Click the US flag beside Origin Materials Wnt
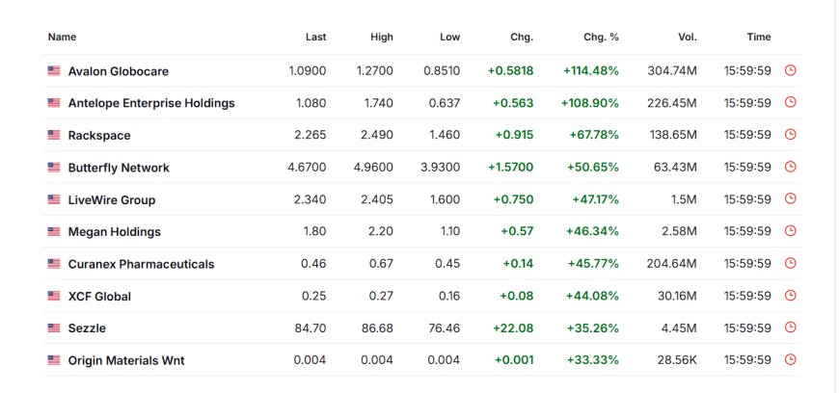 pyautogui.click(x=53, y=360)
